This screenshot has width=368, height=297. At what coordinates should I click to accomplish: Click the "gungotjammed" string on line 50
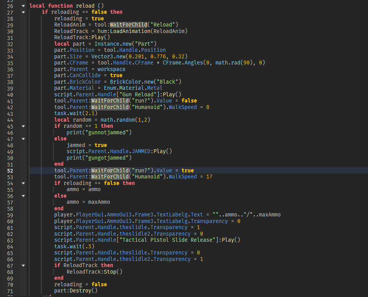pyautogui.click(x=107, y=158)
